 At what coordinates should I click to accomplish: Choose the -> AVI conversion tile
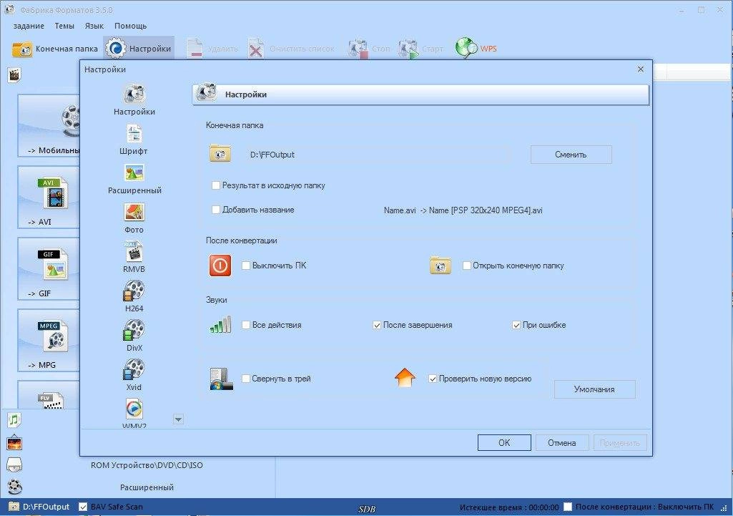tap(49, 197)
